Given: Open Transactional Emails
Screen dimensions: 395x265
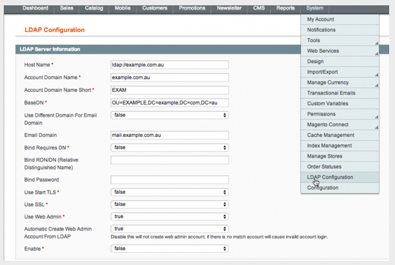Looking at the screenshot, I should point(340,93).
